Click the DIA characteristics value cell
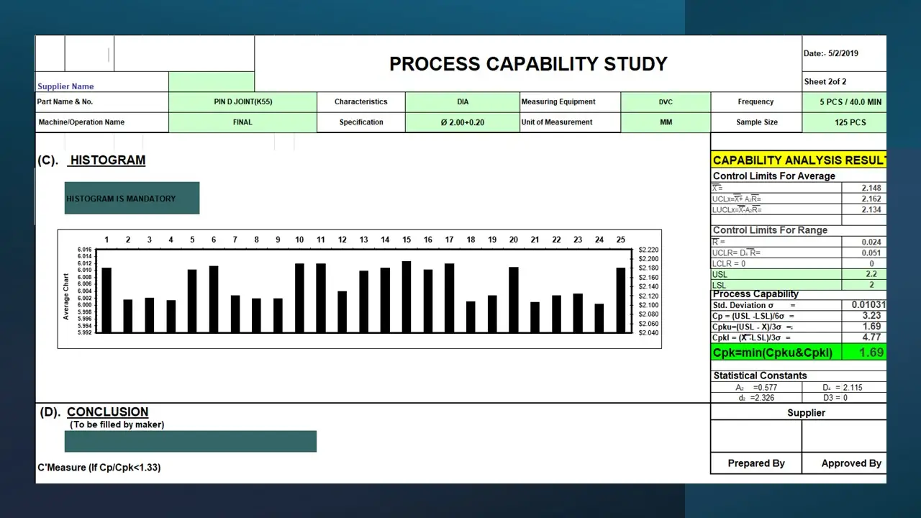The height and width of the screenshot is (518, 921). coord(462,102)
